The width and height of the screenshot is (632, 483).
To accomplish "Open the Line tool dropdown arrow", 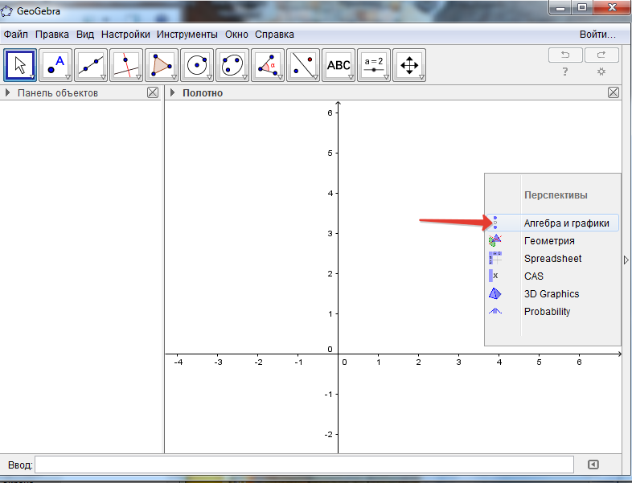I will coord(103,77).
